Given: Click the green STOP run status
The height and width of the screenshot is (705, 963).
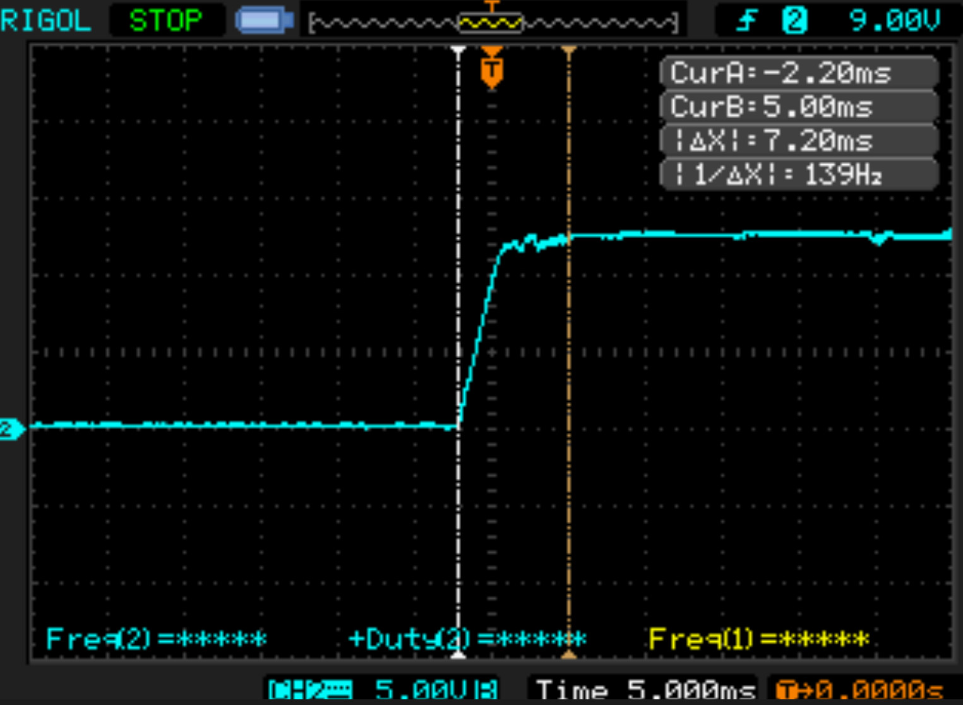Looking at the screenshot, I should coord(165,21).
